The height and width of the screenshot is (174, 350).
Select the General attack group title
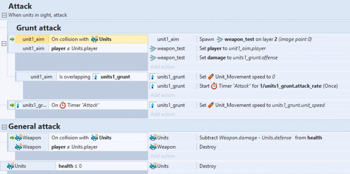(x=35, y=126)
